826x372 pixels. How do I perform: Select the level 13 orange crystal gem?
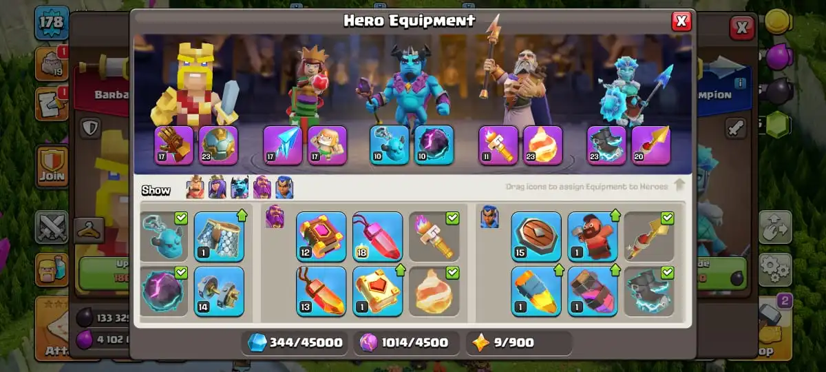point(321,291)
